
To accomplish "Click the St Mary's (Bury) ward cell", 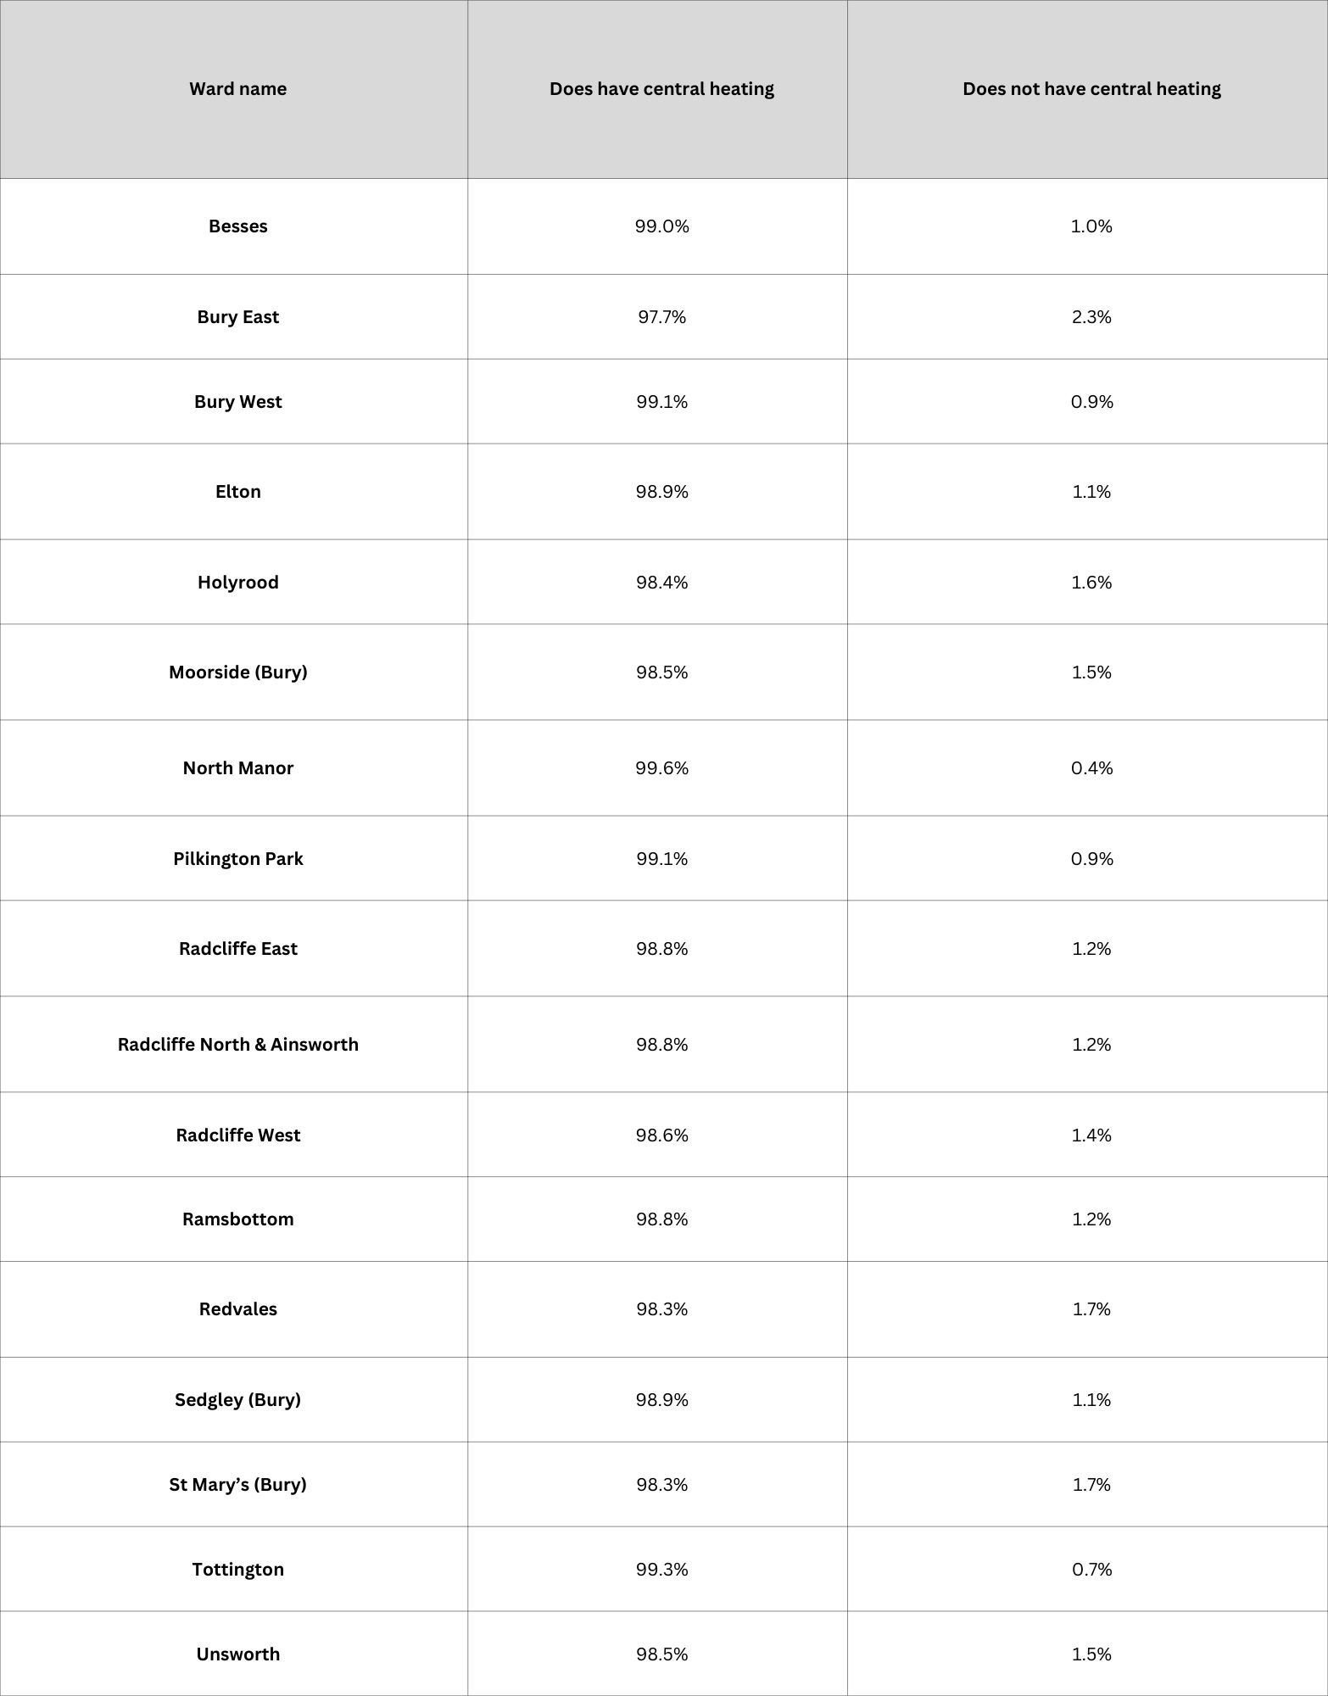I will click(x=237, y=1485).
